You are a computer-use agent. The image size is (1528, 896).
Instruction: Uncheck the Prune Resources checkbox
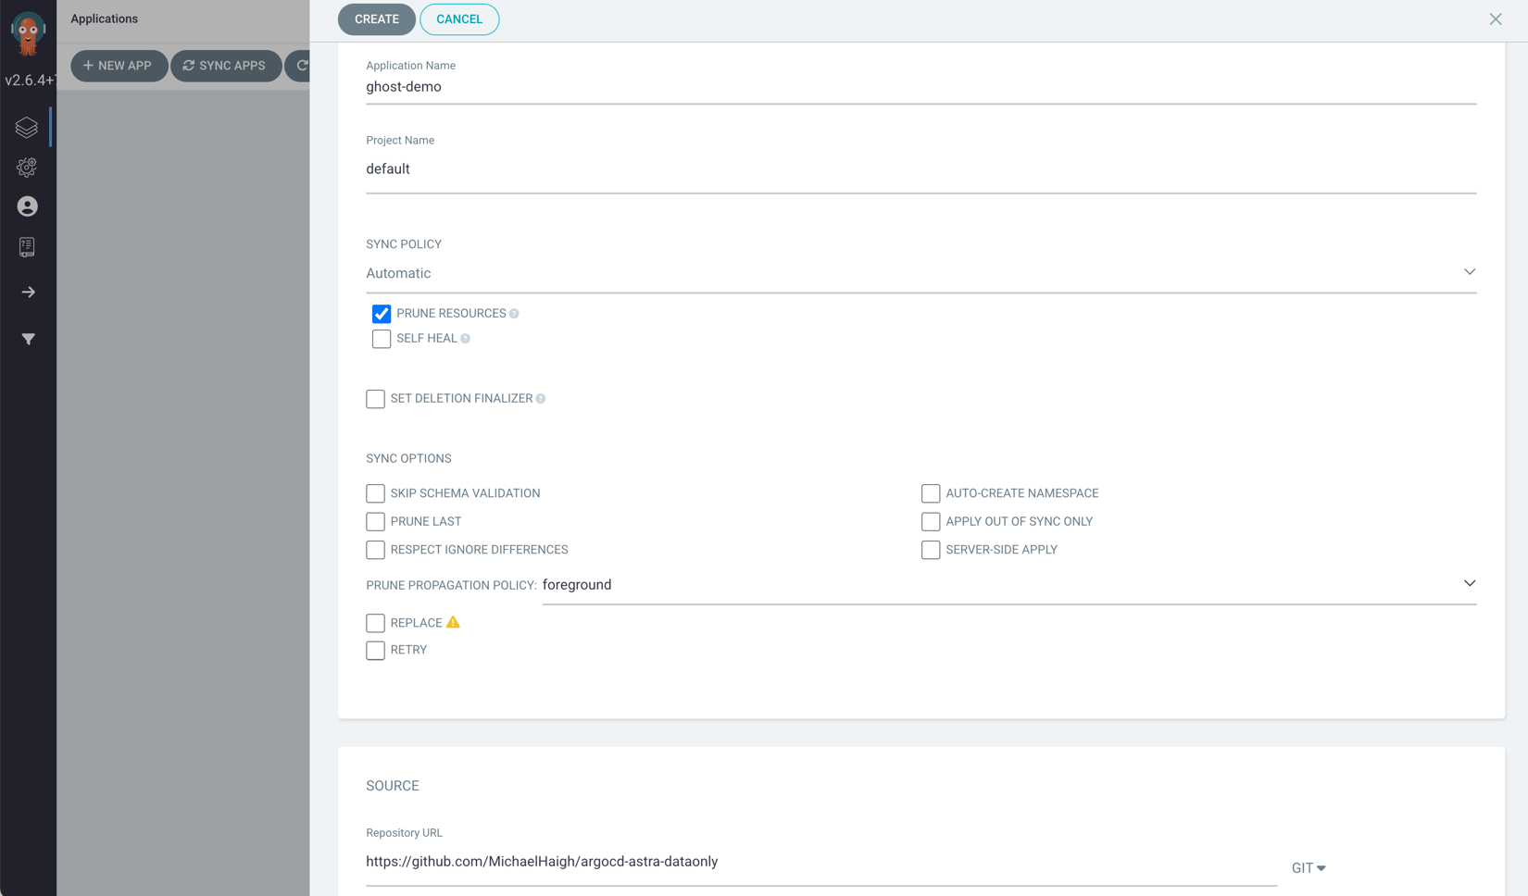pyautogui.click(x=382, y=314)
